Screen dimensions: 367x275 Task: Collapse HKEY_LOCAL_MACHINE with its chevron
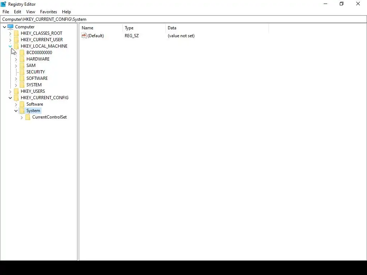[10, 46]
